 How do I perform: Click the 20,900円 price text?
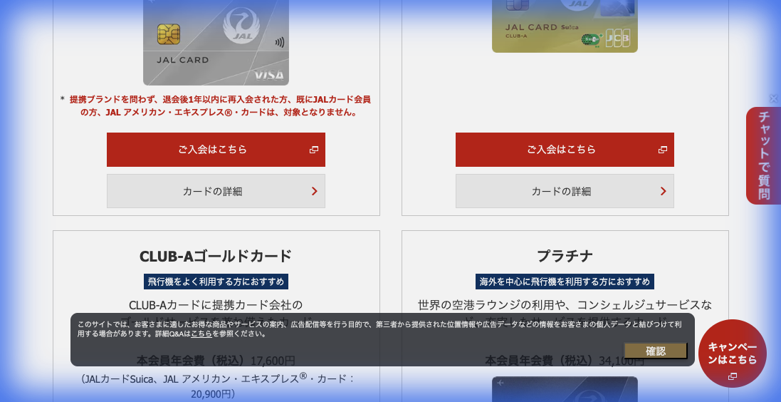coord(212,394)
